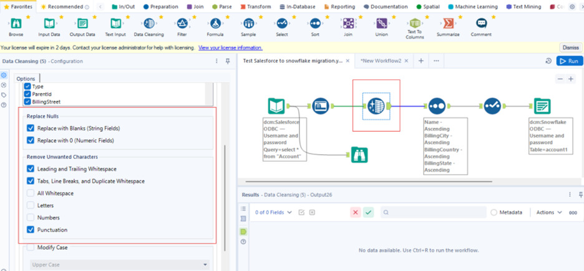Click the Run button
The height and width of the screenshot is (271, 584).
(569, 61)
